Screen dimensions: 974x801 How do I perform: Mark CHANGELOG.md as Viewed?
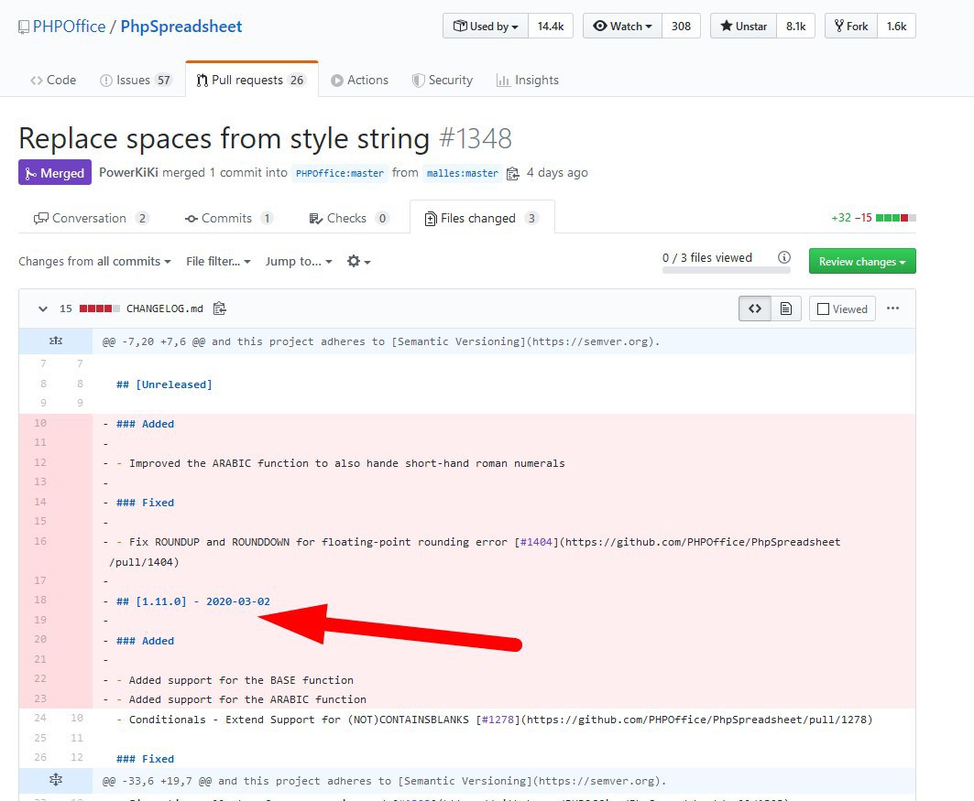[842, 308]
